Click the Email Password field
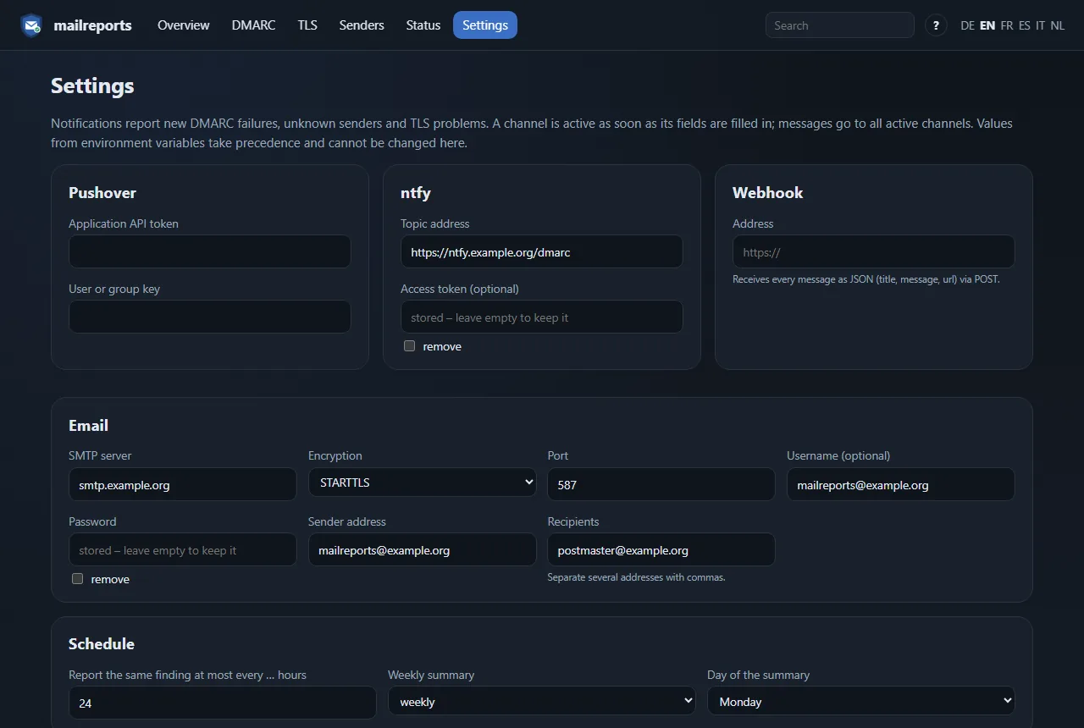 click(183, 549)
